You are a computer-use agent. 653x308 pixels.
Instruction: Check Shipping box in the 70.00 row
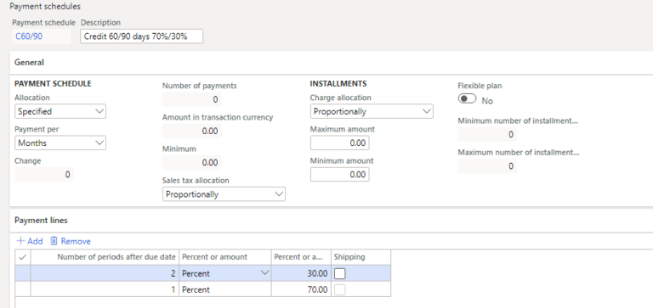tap(340, 289)
